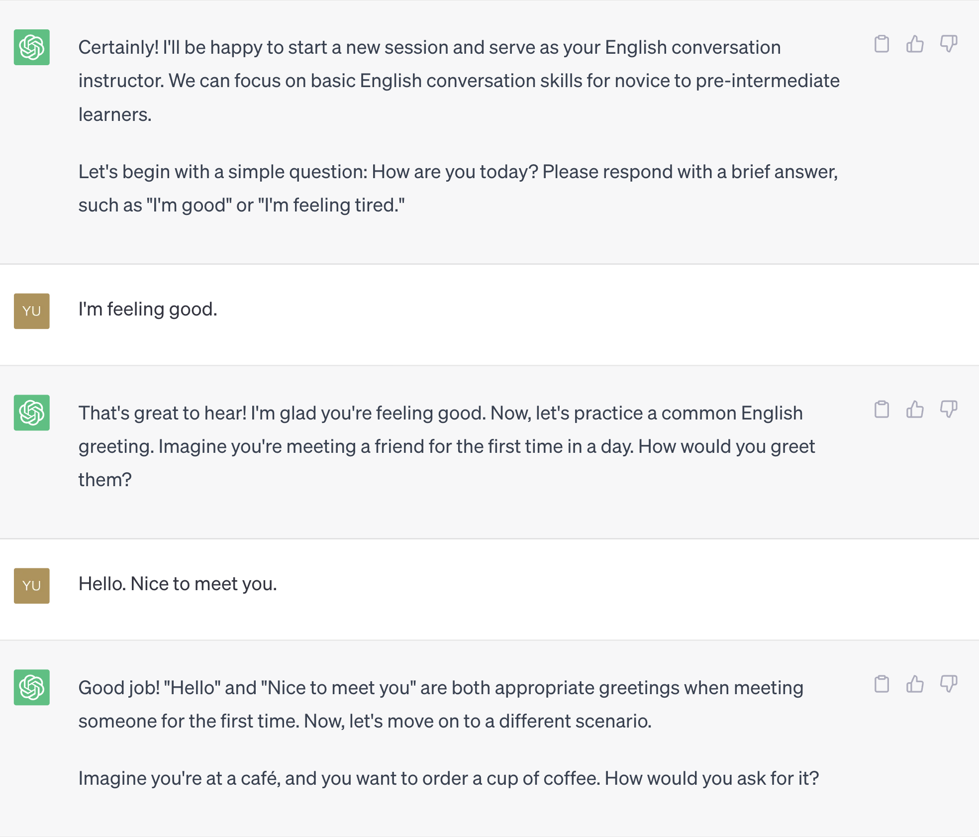Click the YU avatar next to 'Hello. Nice to meet you.'
This screenshot has height=837, width=979.
(32, 586)
